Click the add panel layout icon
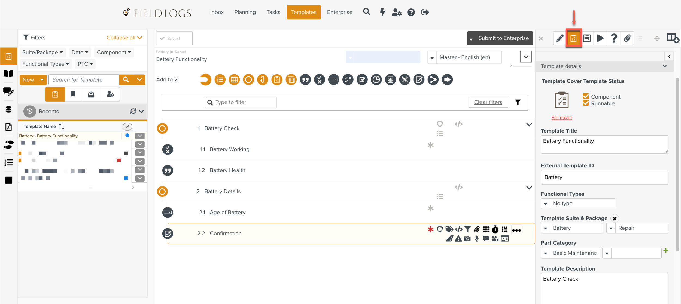The width and height of the screenshot is (681, 304). pos(673,38)
